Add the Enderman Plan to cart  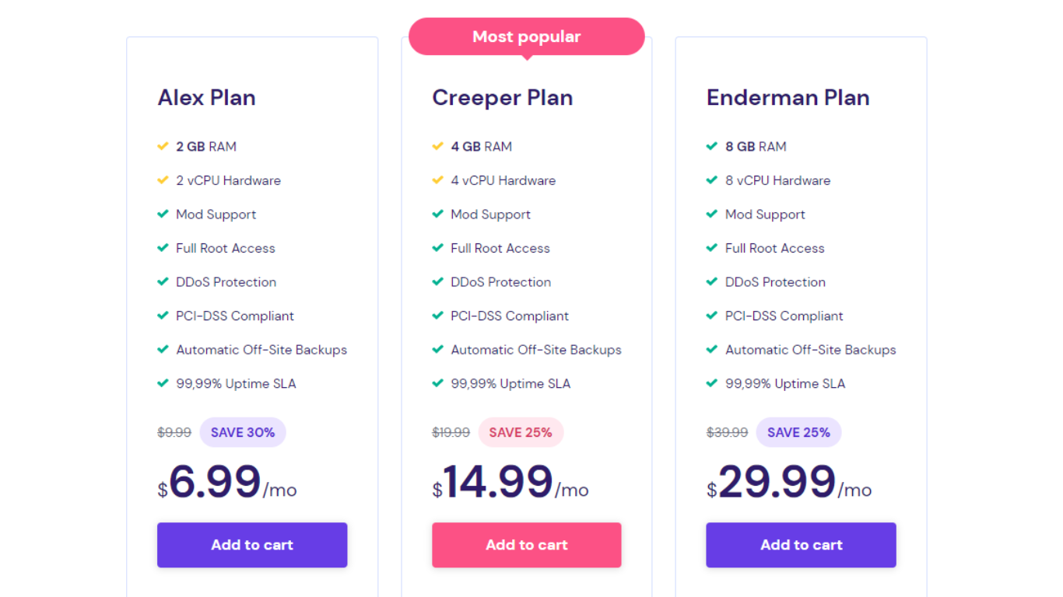801,545
